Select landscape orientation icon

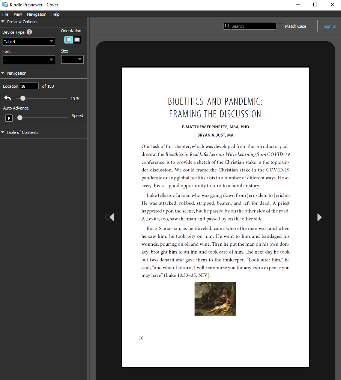[x=77, y=40]
